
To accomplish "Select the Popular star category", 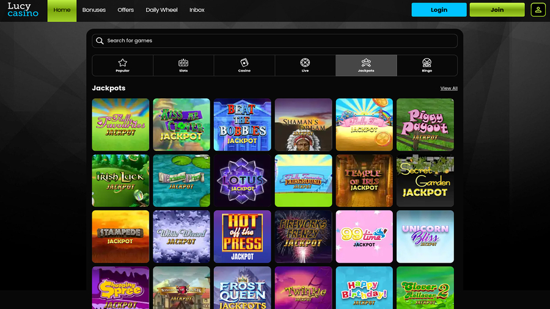I will 122,65.
